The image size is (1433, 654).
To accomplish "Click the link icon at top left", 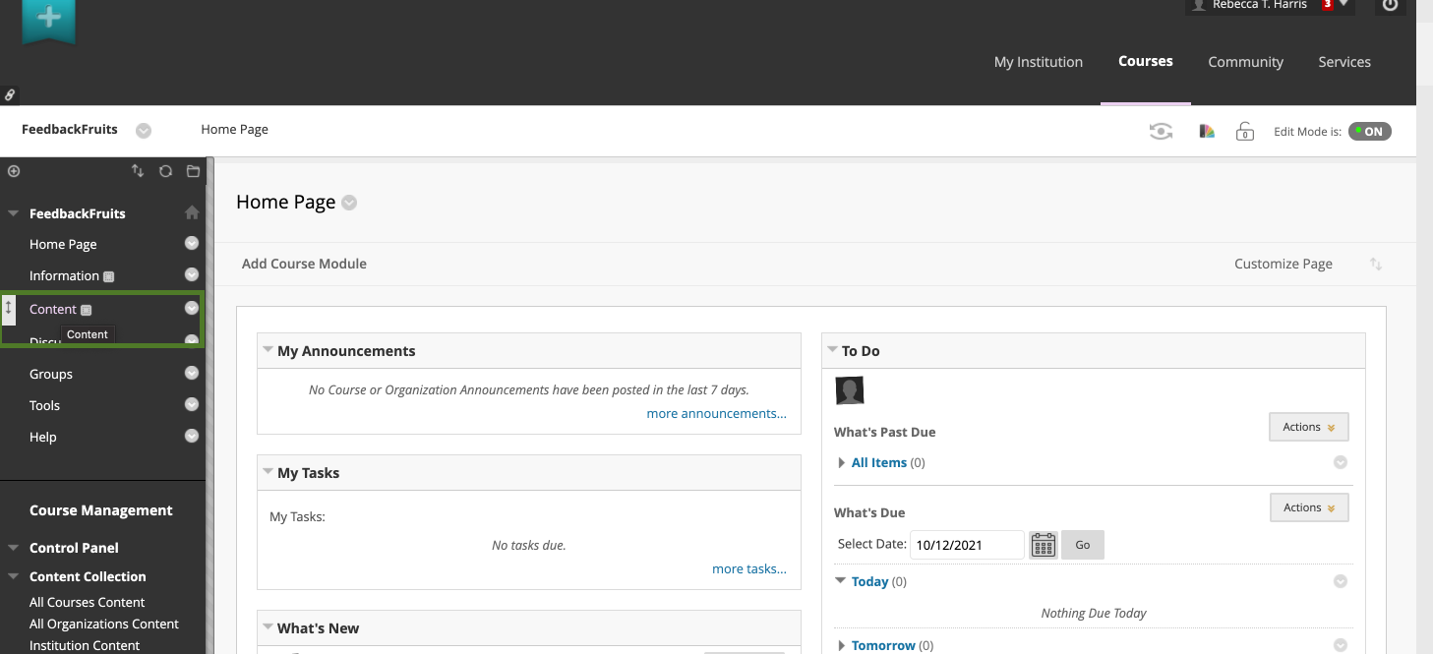I will (x=10, y=95).
